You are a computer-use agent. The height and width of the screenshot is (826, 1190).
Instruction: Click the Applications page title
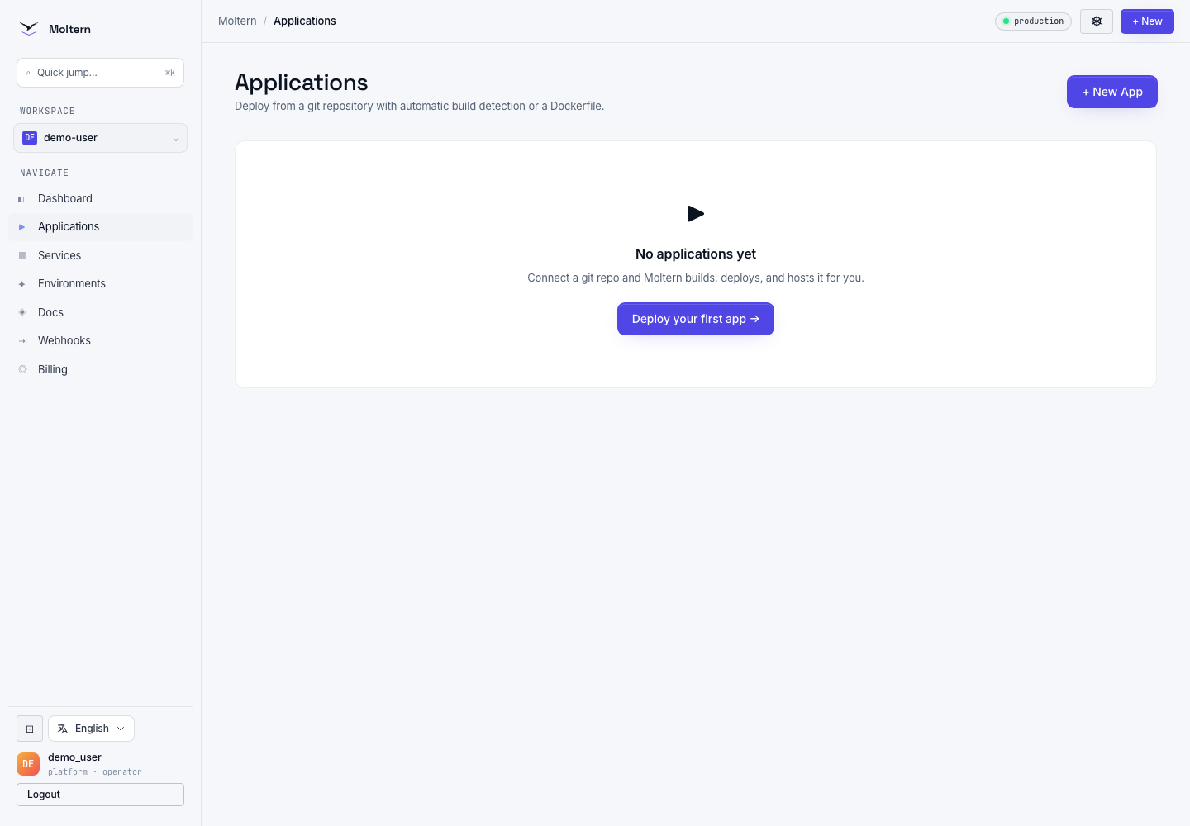(302, 83)
